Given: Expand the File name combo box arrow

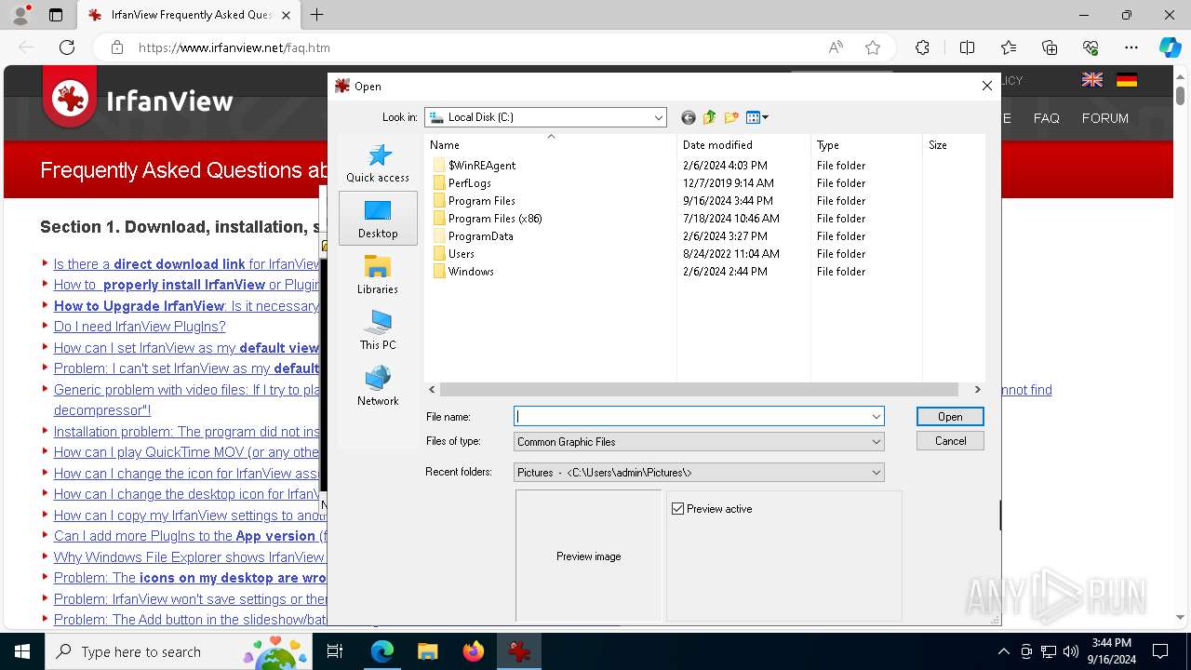Looking at the screenshot, I should (876, 417).
